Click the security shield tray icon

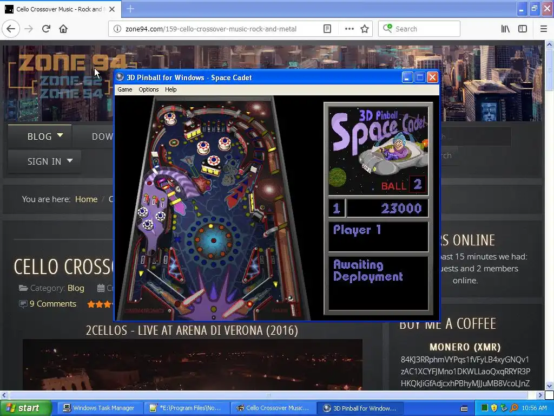(x=494, y=408)
